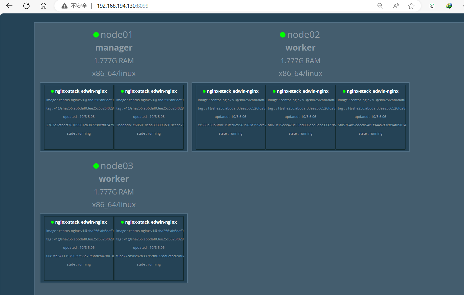The image size is (464, 295).
Task: Open first nginx task on node01 starting 2763e3ef
Action: tap(79, 117)
